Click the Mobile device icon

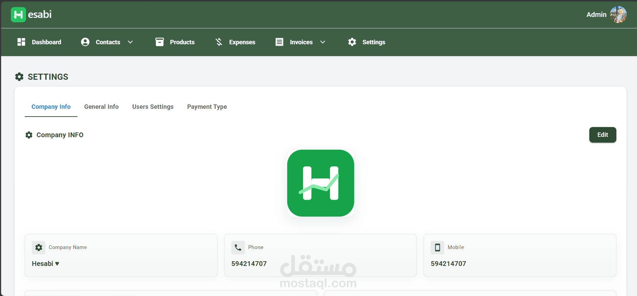pyautogui.click(x=437, y=248)
